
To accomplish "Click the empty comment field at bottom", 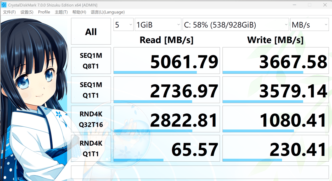I will click(x=200, y=172).
